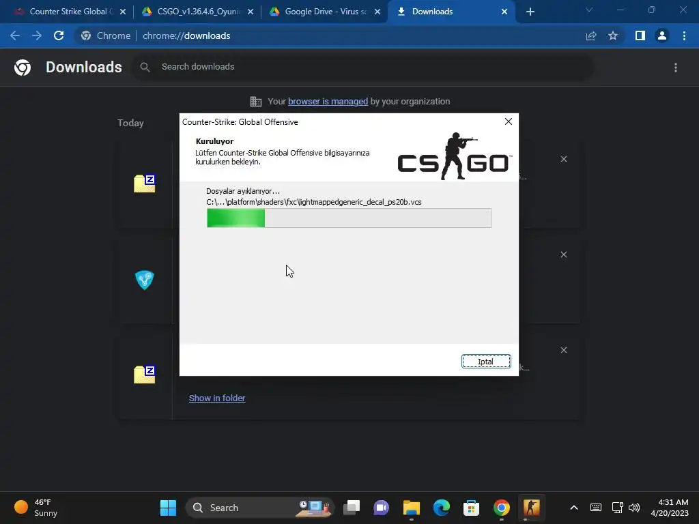
Task: Click the CS:GO installer taskbar icon
Action: [531, 508]
